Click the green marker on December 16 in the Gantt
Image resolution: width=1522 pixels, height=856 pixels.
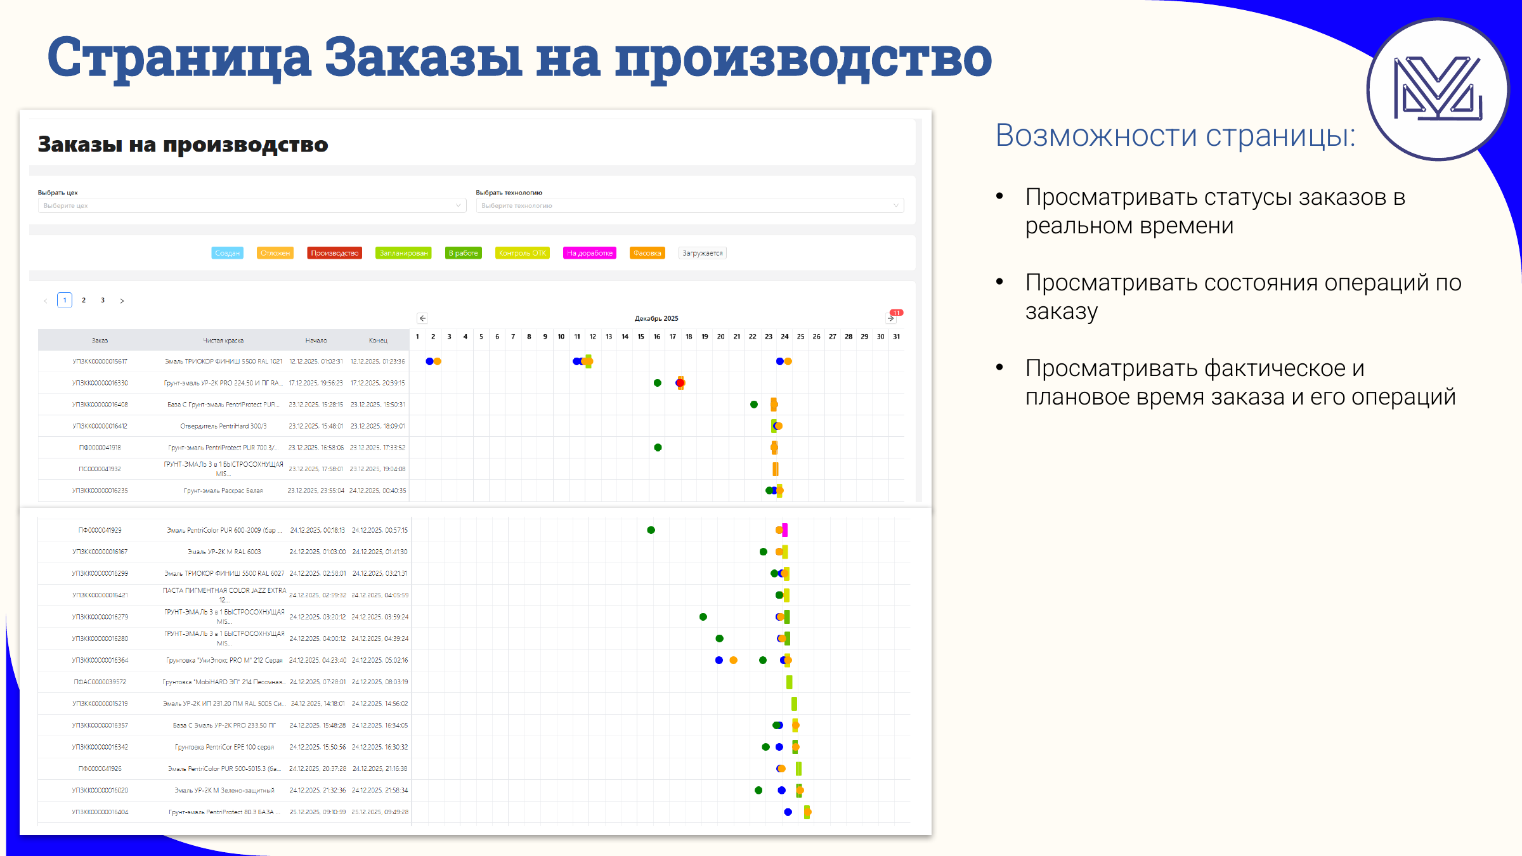point(657,383)
